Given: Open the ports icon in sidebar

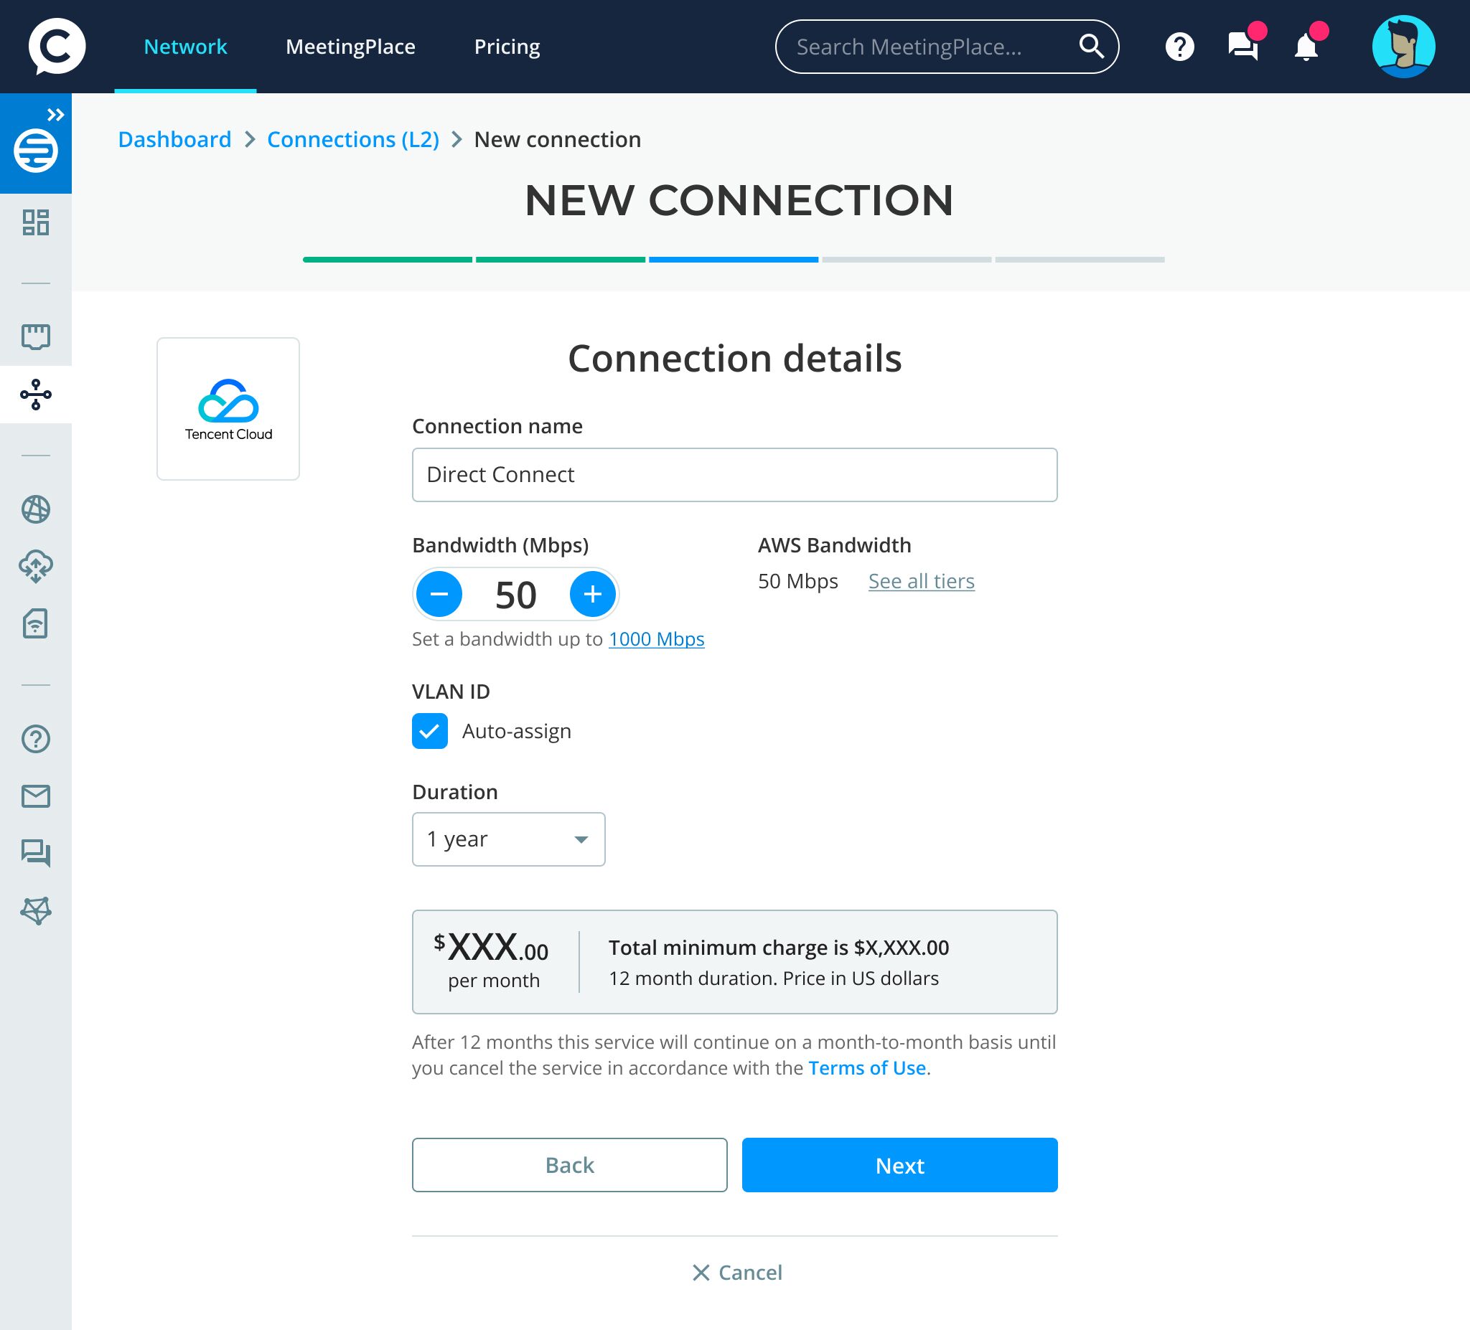Looking at the screenshot, I should tap(35, 336).
